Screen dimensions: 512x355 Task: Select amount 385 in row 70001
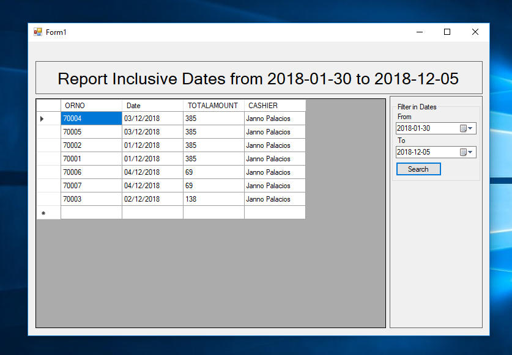click(213, 159)
